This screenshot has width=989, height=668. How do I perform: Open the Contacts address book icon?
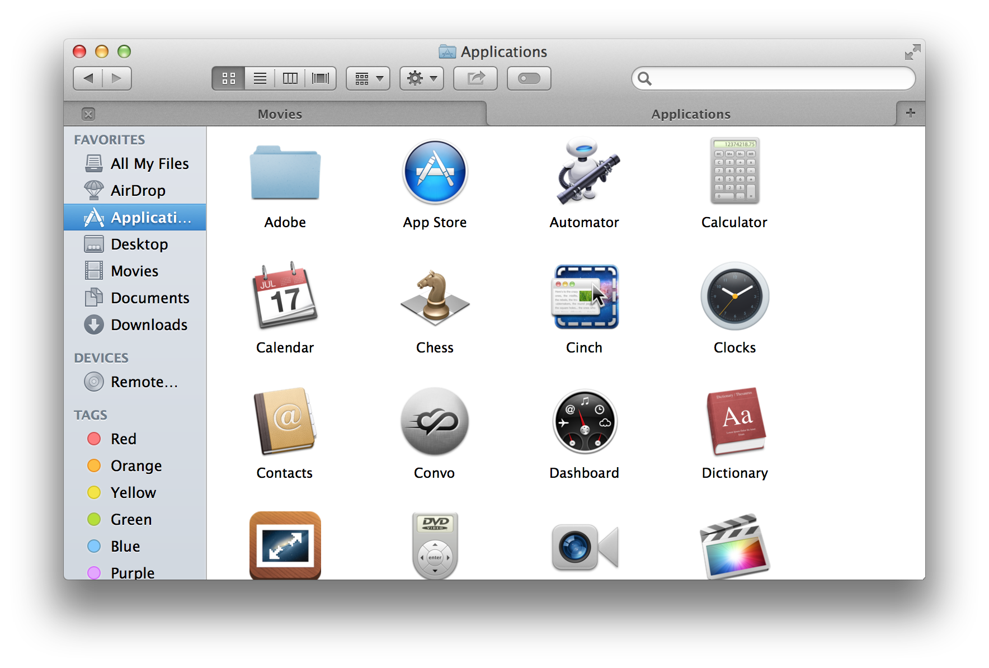click(x=285, y=422)
